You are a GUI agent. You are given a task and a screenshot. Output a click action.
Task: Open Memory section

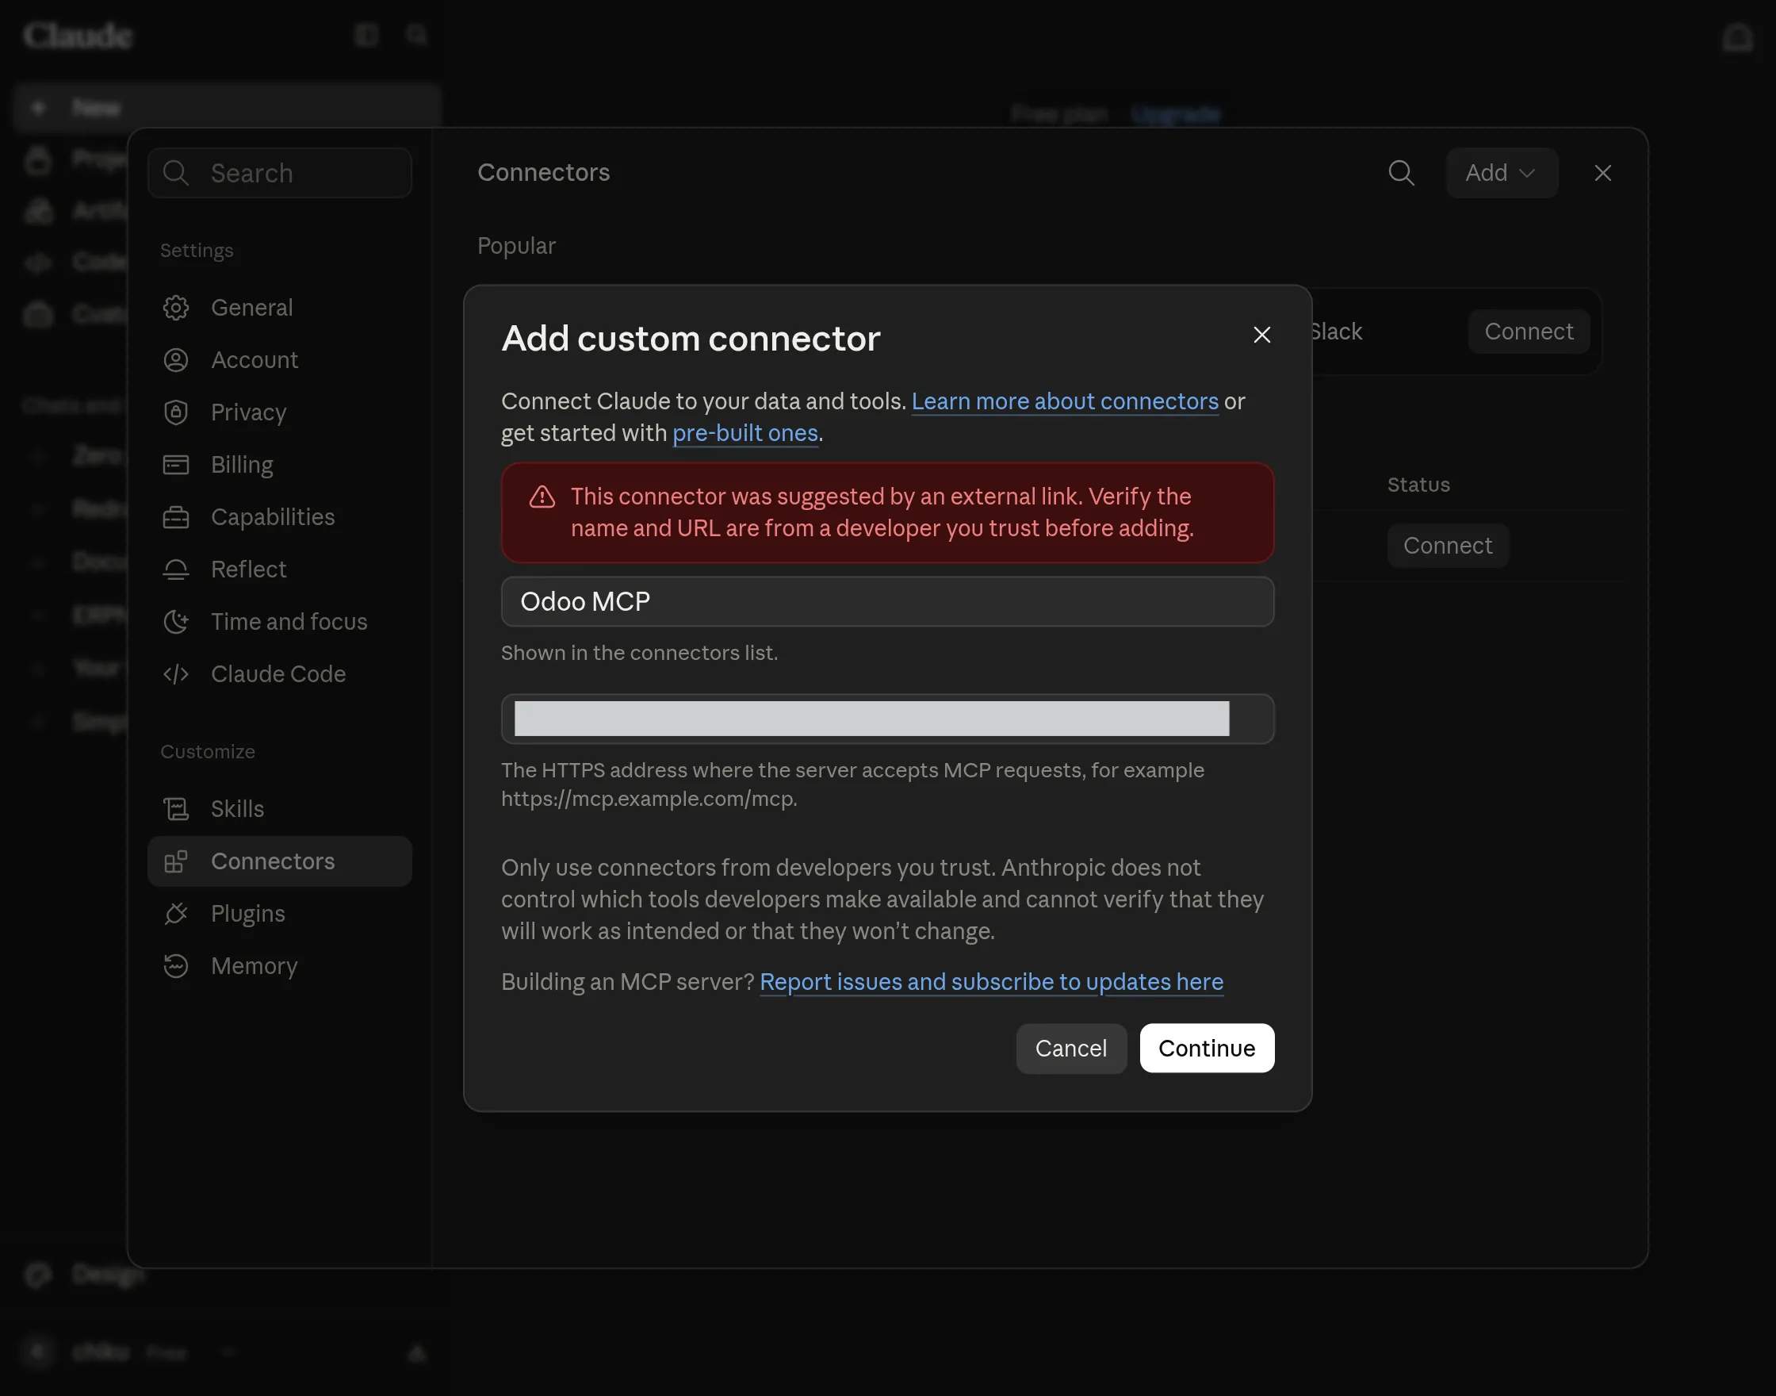[x=279, y=965]
